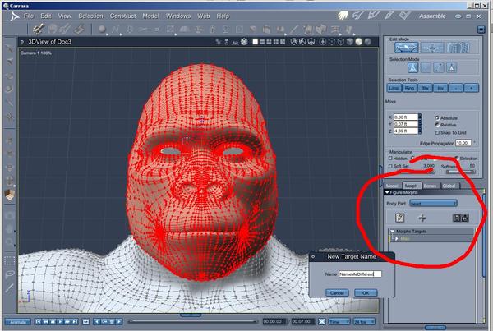493x331 pixels.
Task: Click the Y coordinate field
Action: pyautogui.click(x=406, y=124)
